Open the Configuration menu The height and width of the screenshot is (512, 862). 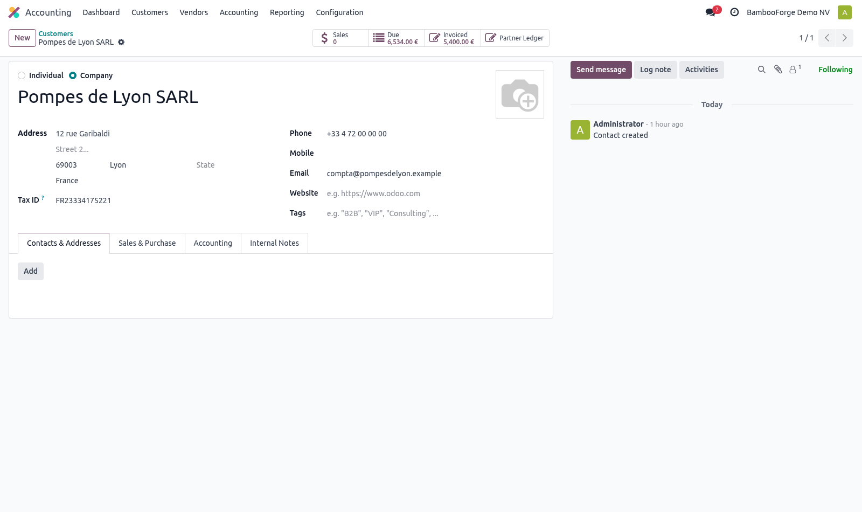click(x=339, y=12)
